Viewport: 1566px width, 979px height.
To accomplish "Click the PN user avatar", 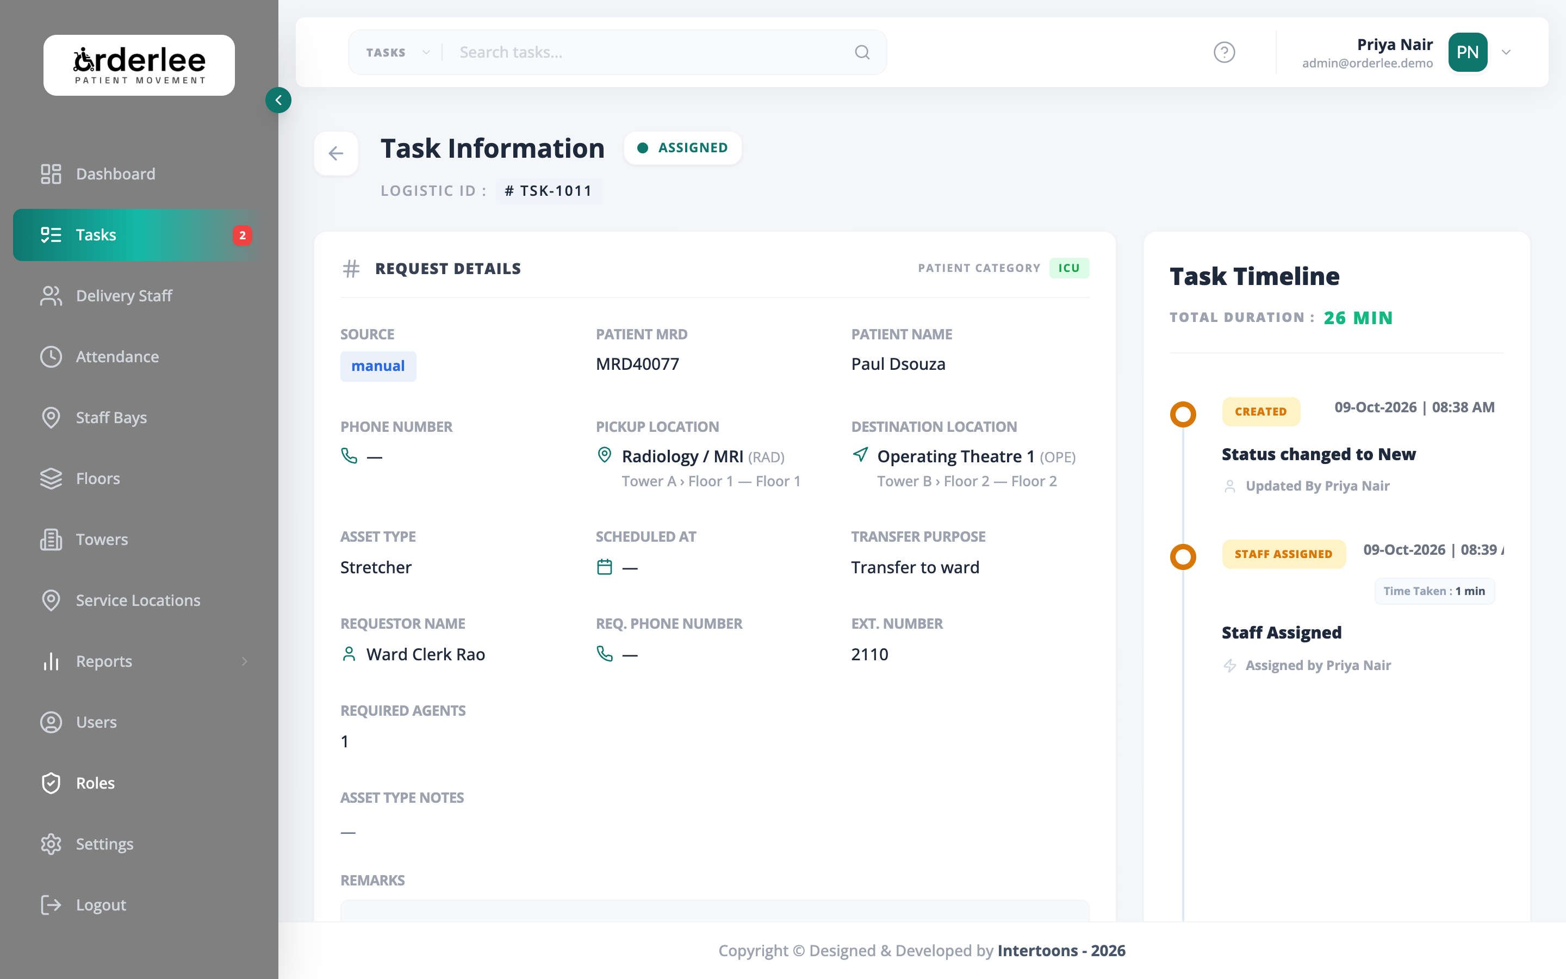I will coord(1467,52).
